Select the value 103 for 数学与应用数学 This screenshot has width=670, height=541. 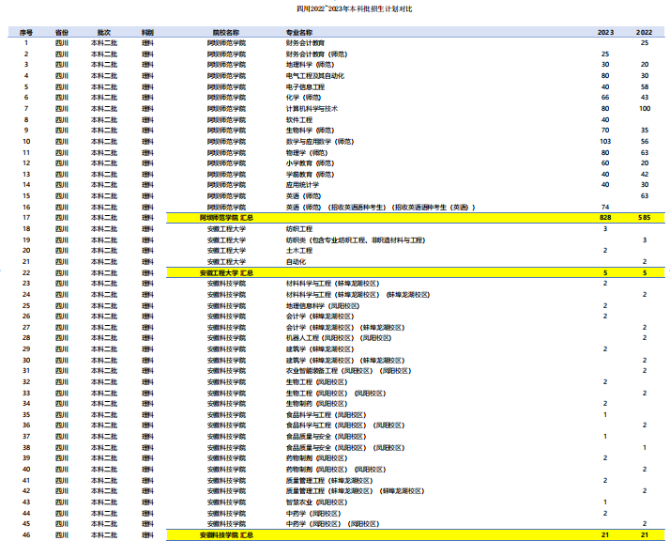point(605,141)
